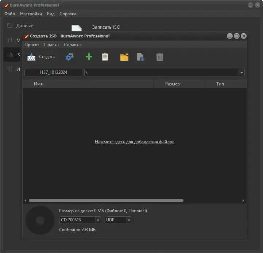Minimize the Создать ISO window

pyautogui.click(x=229, y=36)
